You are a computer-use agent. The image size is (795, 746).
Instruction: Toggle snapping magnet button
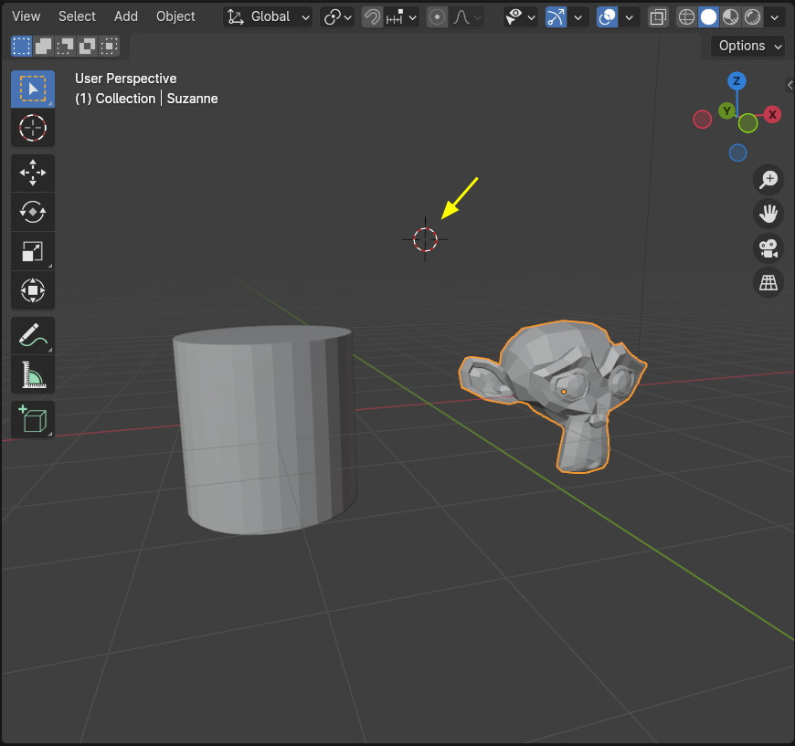[x=372, y=17]
